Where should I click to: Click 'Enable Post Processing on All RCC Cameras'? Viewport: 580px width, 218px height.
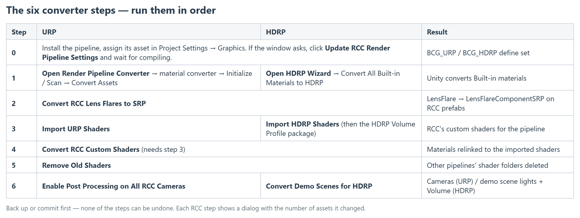coord(113,186)
